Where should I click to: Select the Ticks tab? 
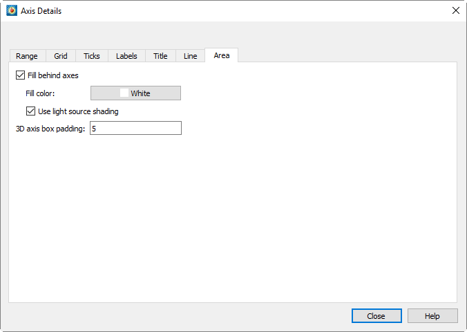[91, 56]
